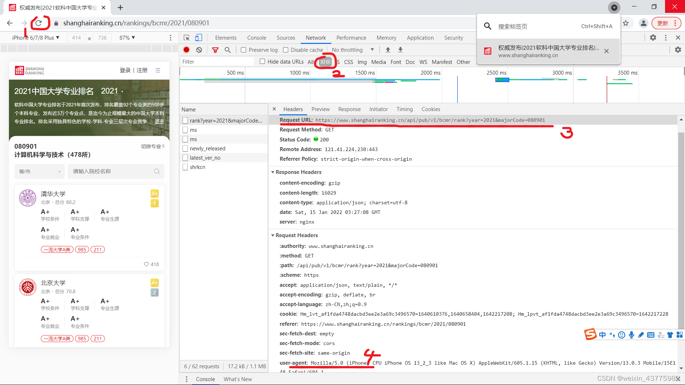Image resolution: width=685 pixels, height=385 pixels.
Task: Toggle the XHR request type filter
Action: click(x=325, y=62)
